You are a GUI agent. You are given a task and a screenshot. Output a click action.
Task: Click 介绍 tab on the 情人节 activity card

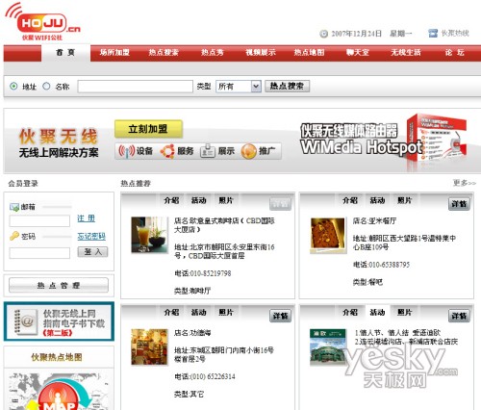pos(350,312)
